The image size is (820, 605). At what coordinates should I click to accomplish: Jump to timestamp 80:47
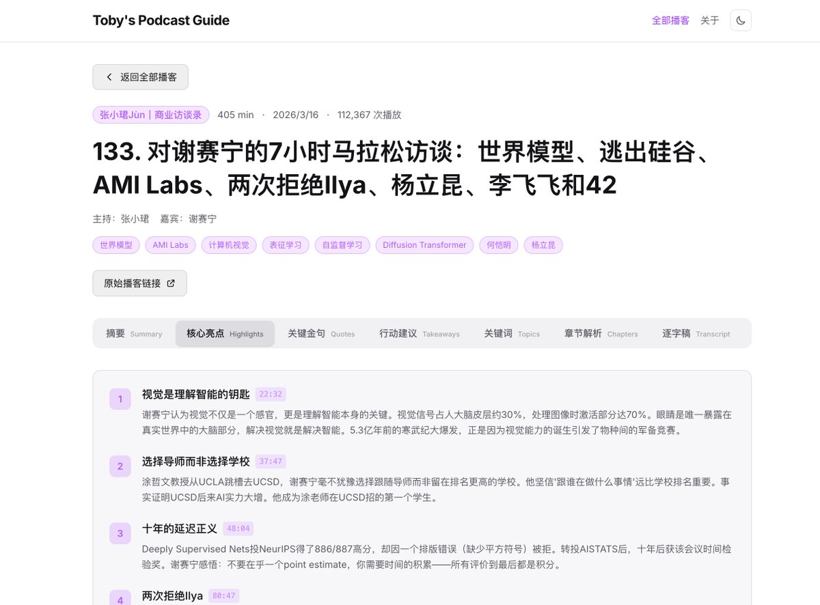(224, 596)
